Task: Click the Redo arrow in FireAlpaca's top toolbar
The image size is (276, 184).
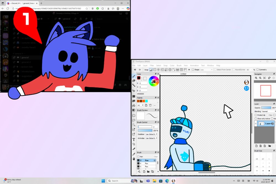Action: [140, 70]
